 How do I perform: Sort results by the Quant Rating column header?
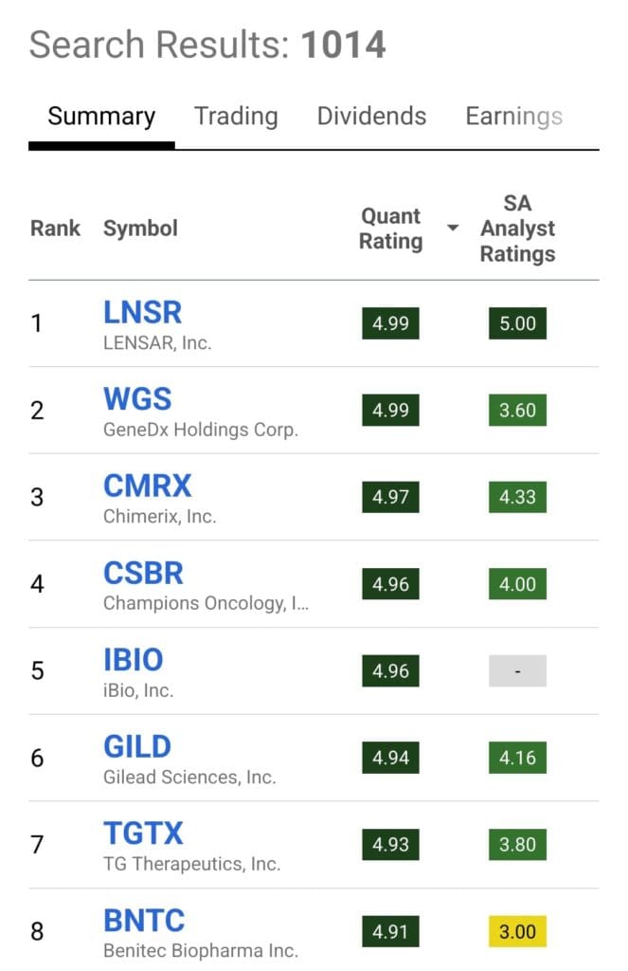coord(390,229)
